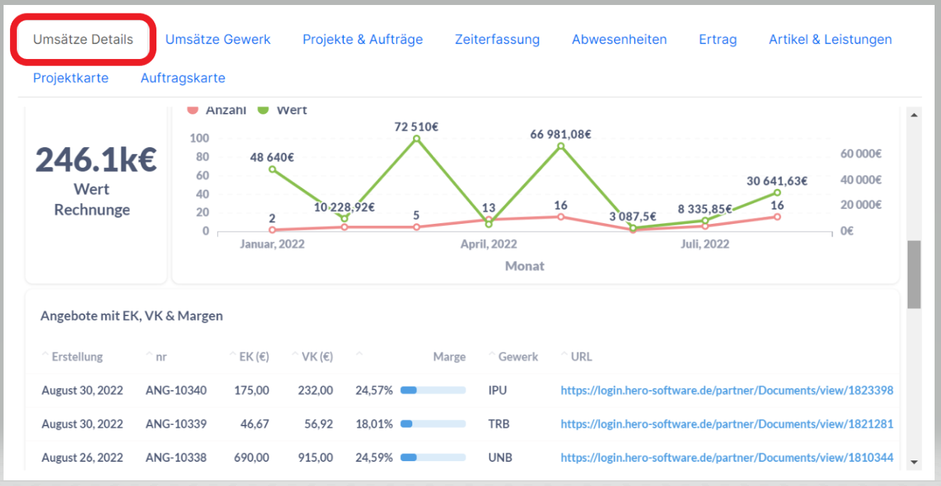Select offer number ANG-10338

pos(176,458)
